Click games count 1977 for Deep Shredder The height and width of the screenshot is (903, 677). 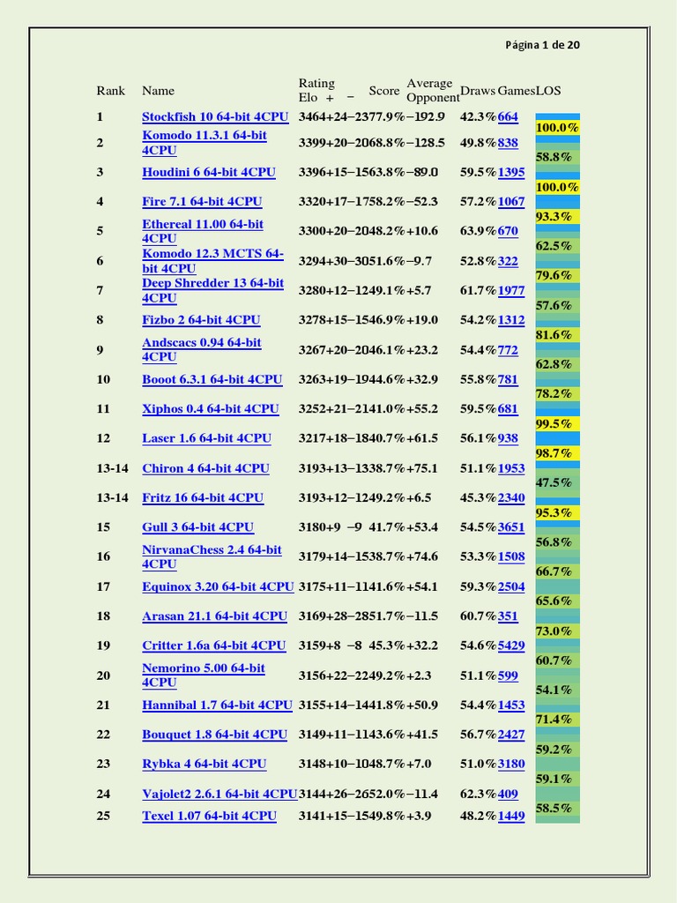point(511,290)
